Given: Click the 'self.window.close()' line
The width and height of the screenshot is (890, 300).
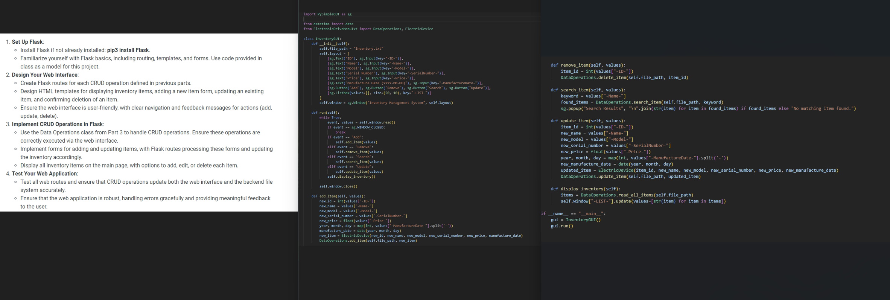Looking at the screenshot, I should 338,186.
